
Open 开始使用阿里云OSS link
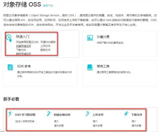(27, 42)
